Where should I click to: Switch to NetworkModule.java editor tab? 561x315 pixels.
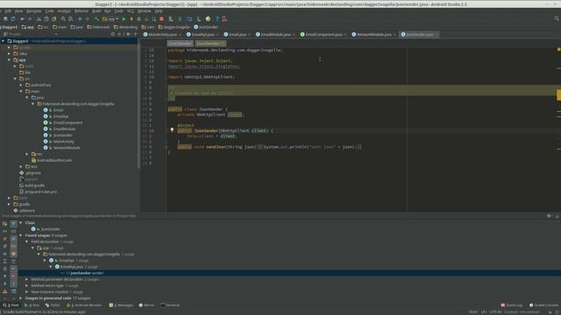coord(374,35)
